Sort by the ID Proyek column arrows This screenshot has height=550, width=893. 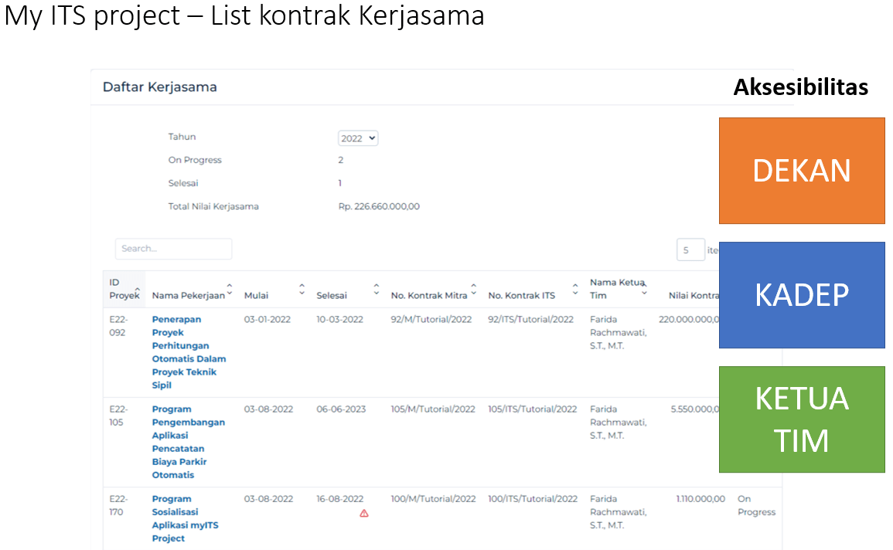138,292
